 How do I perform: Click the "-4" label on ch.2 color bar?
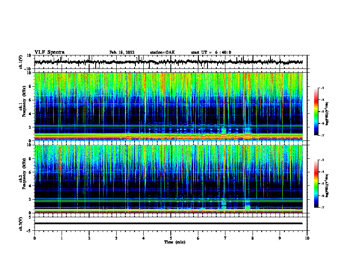(322, 172)
